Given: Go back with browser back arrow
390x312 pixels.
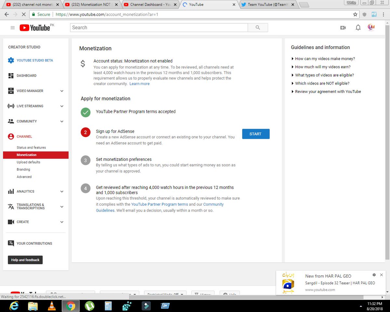Looking at the screenshot, I should pyautogui.click(x=6, y=14).
